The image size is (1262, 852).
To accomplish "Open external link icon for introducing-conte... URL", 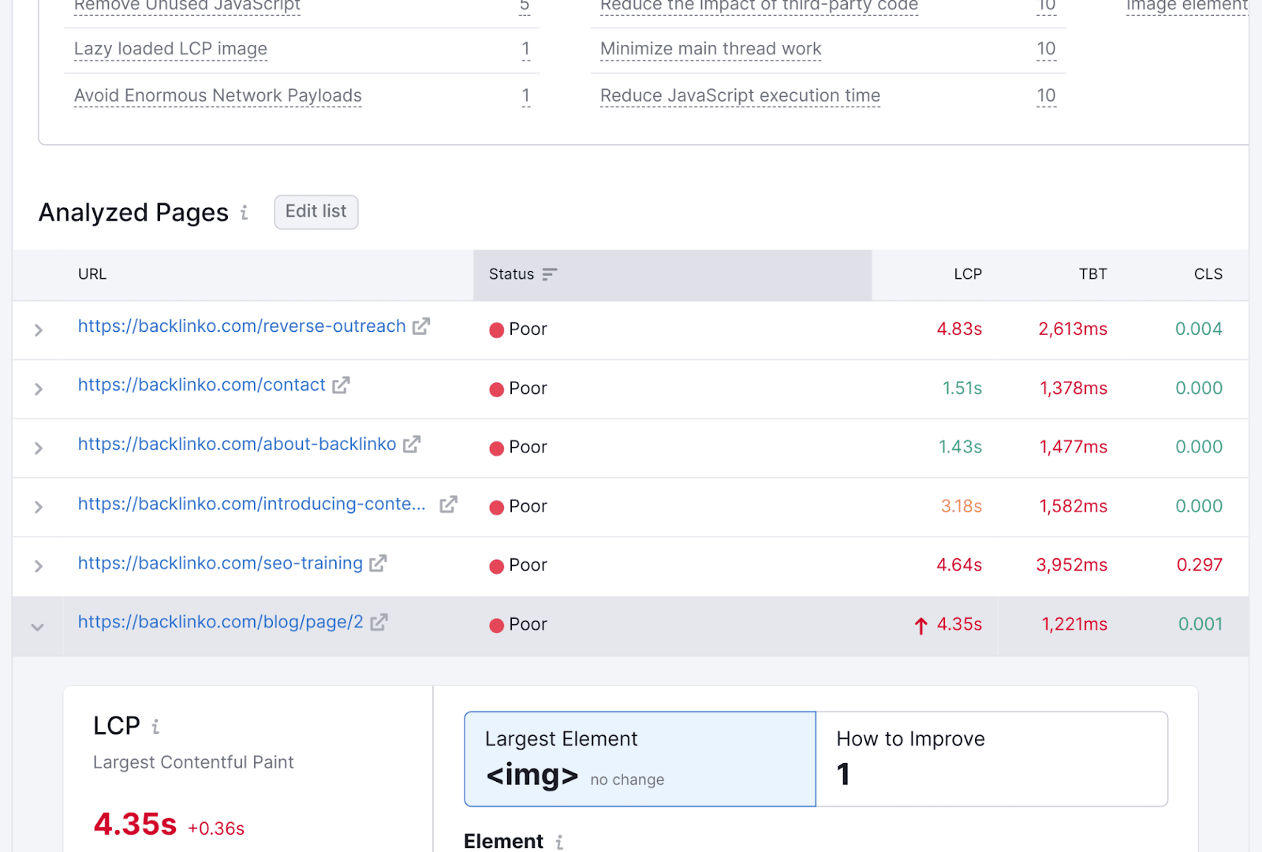I will 449,504.
